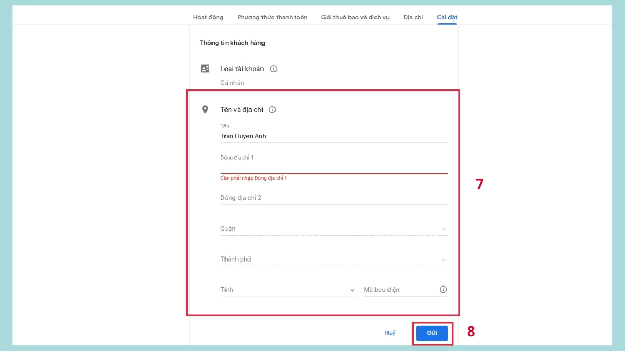Click the info icon next to Tên và địa chỉ
This screenshot has height=351, width=625.
[x=272, y=110]
